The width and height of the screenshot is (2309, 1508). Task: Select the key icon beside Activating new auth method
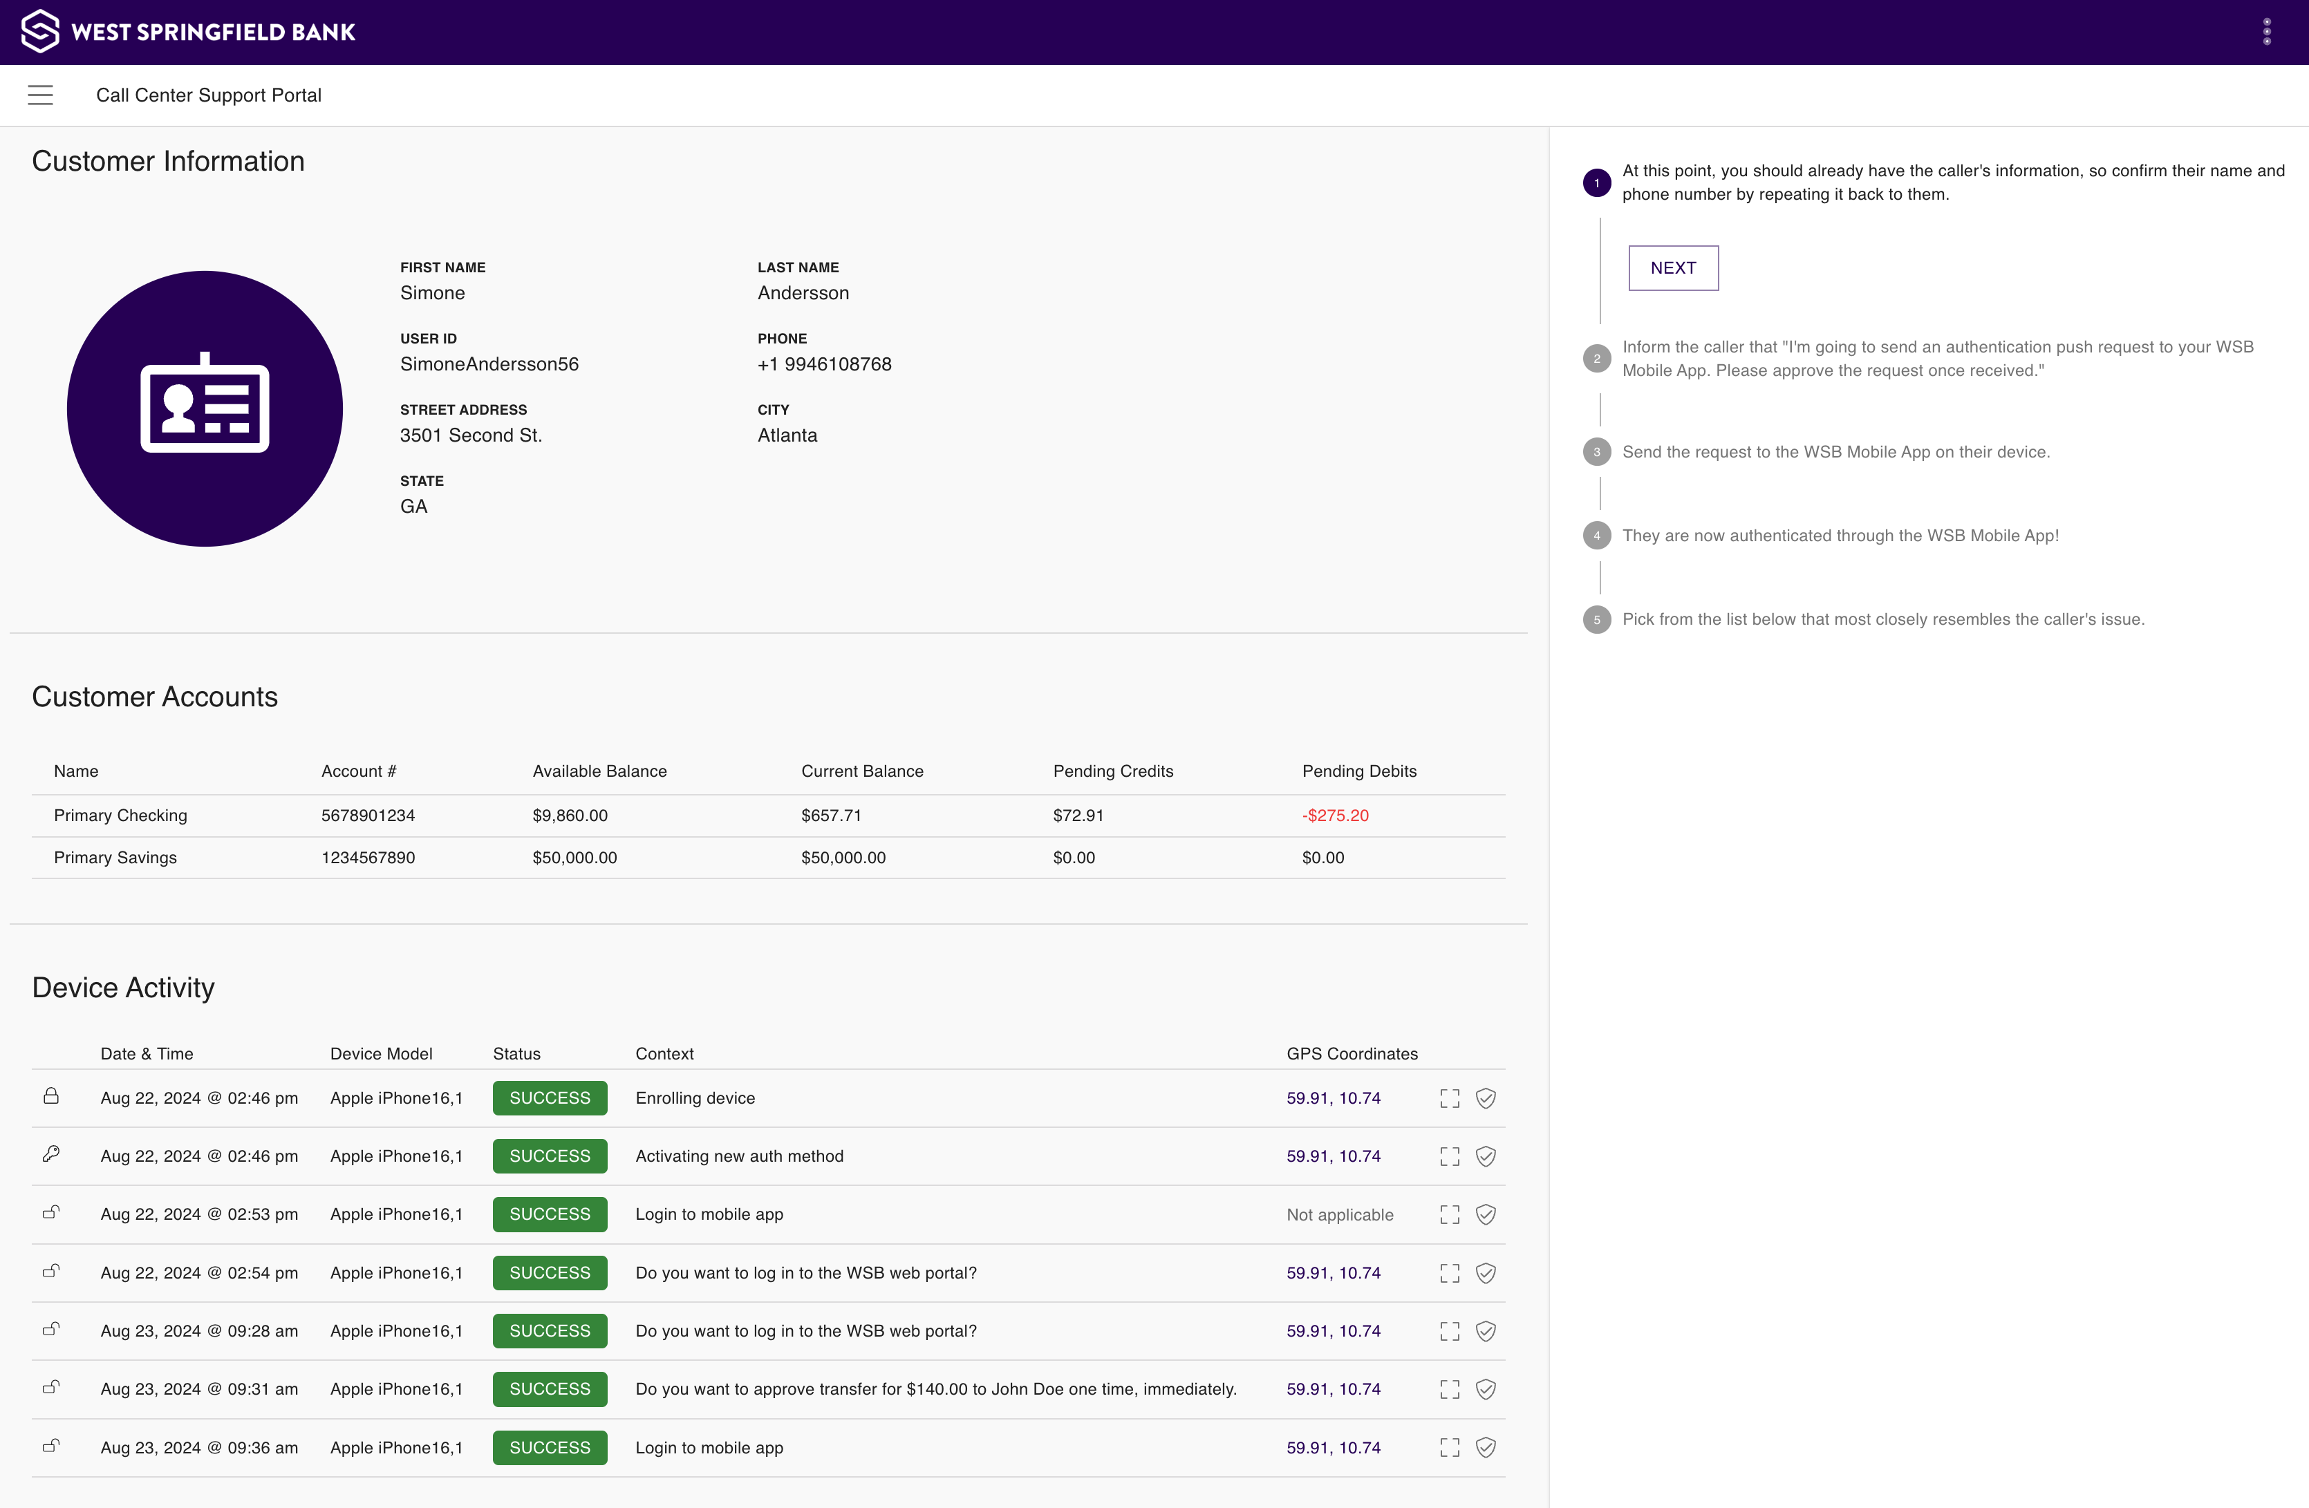coord(51,1155)
